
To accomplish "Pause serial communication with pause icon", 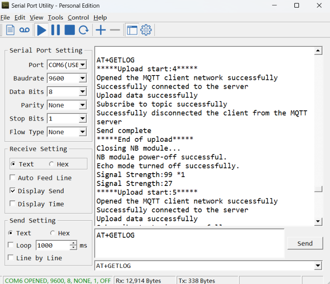I will click(56, 30).
